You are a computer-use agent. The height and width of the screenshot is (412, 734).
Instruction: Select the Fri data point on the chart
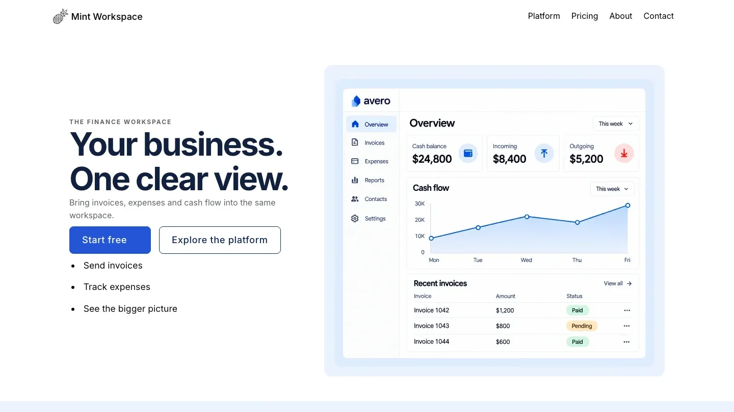627,205
